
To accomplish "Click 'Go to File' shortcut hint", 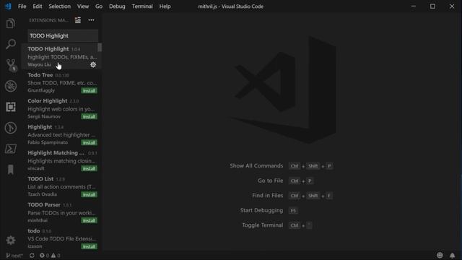I will pyautogui.click(x=270, y=181).
